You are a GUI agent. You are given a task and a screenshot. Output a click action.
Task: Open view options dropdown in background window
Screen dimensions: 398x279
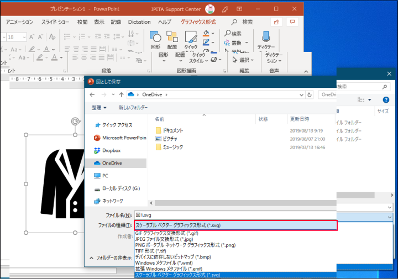click(370, 99)
